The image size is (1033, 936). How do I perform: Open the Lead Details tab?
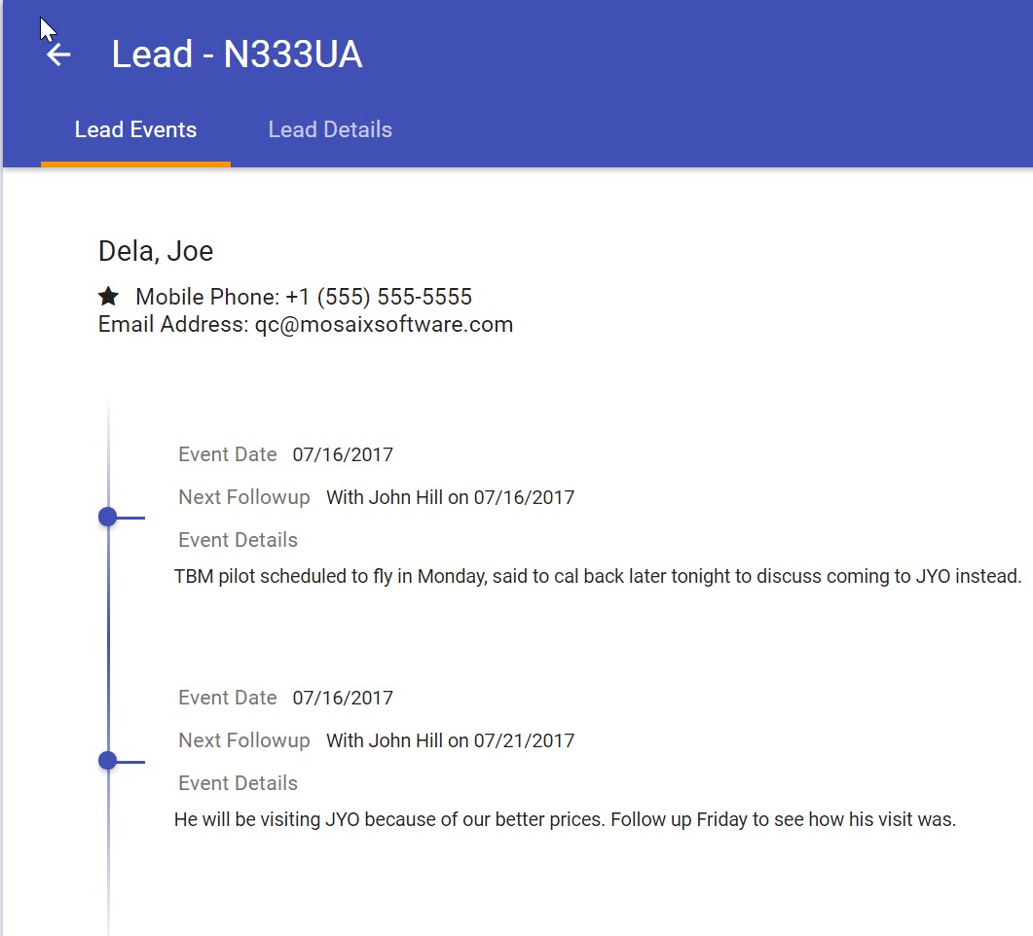(330, 130)
